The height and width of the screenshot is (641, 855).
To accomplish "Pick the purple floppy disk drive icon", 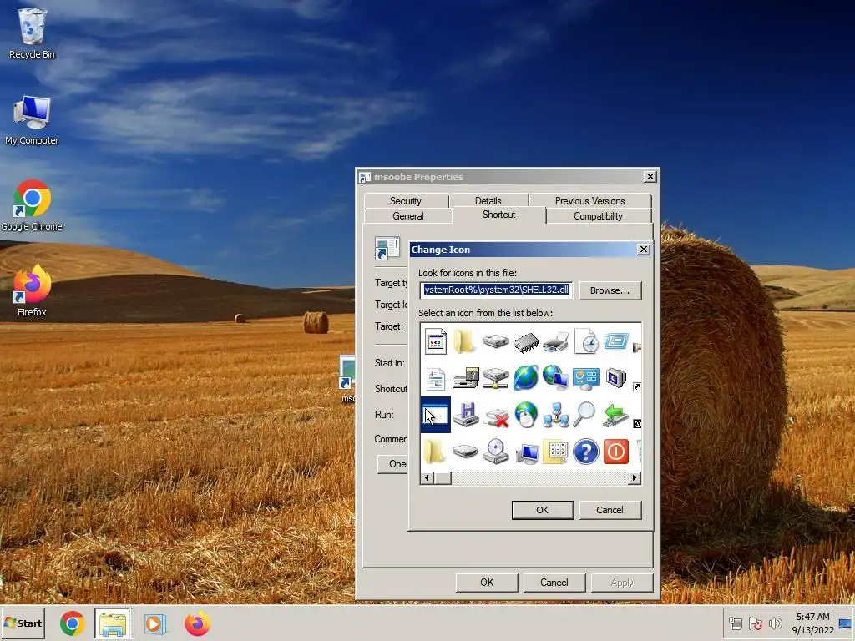I will click(x=465, y=415).
